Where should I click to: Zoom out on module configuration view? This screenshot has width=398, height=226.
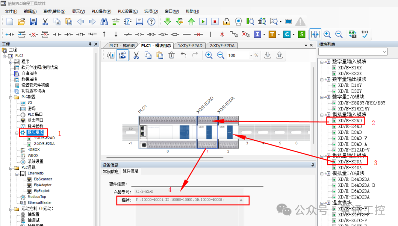(221, 55)
